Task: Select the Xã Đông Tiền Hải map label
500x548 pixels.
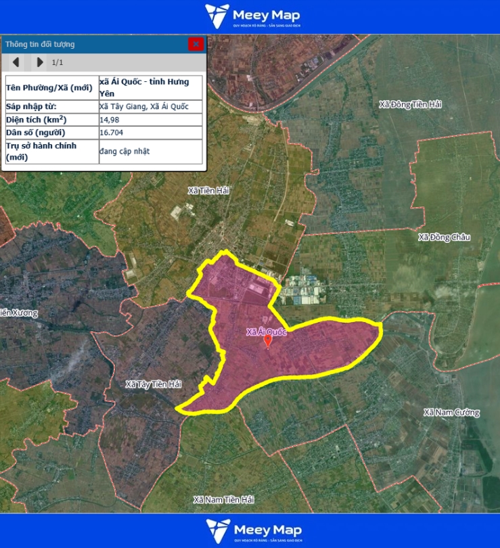Action: coord(410,104)
